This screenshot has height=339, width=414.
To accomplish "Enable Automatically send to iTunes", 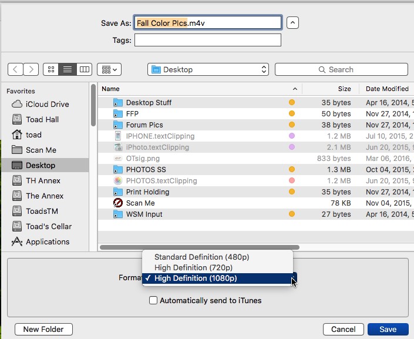I will pyautogui.click(x=153, y=300).
